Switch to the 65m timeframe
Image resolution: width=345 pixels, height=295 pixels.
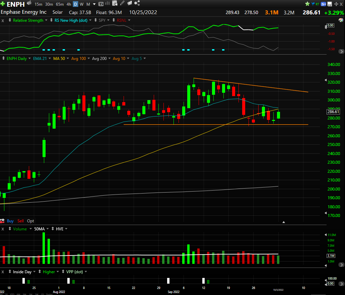[60, 4]
